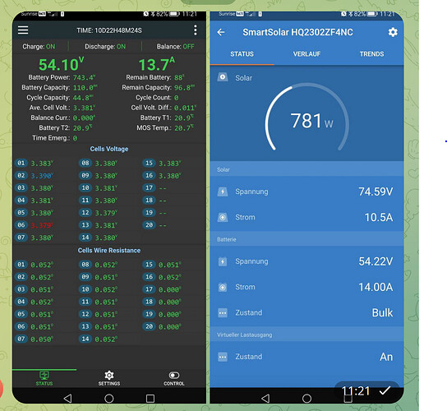This screenshot has width=447, height=411.
Task: Tap the Bulk charge state value
Action: [x=383, y=313]
